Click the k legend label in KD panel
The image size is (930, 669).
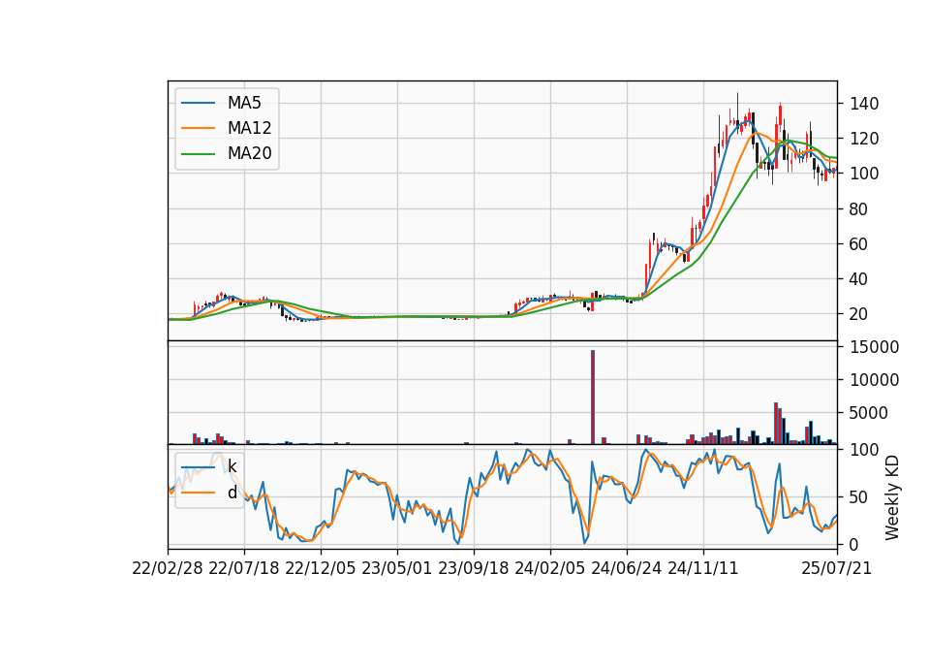click(x=232, y=466)
